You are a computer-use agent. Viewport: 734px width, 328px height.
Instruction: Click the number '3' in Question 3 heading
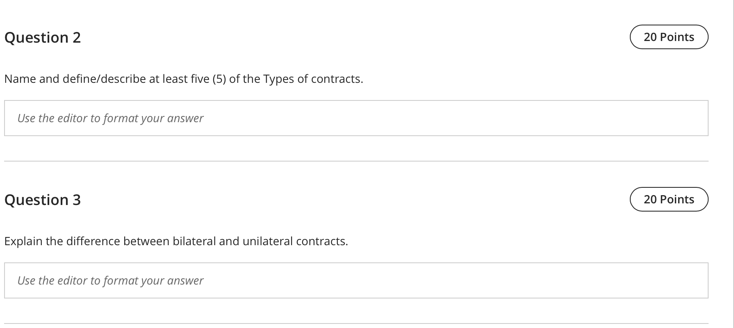coord(77,200)
